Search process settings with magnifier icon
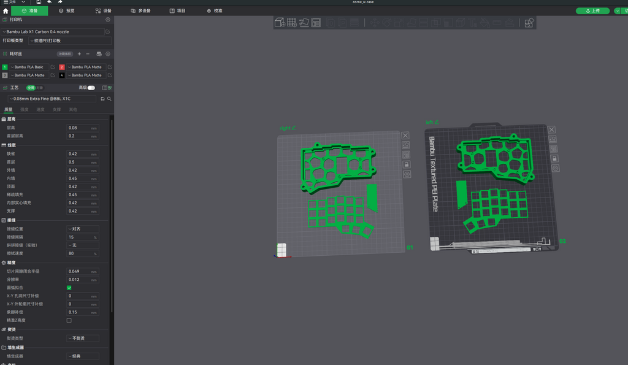 [x=109, y=99]
